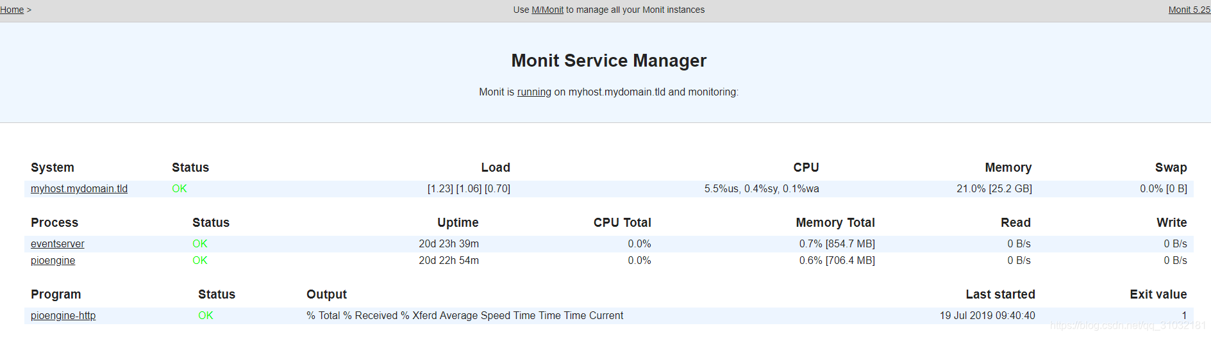Click the system Load values cell
Viewport: 1211px width, 337px height.
click(469, 189)
